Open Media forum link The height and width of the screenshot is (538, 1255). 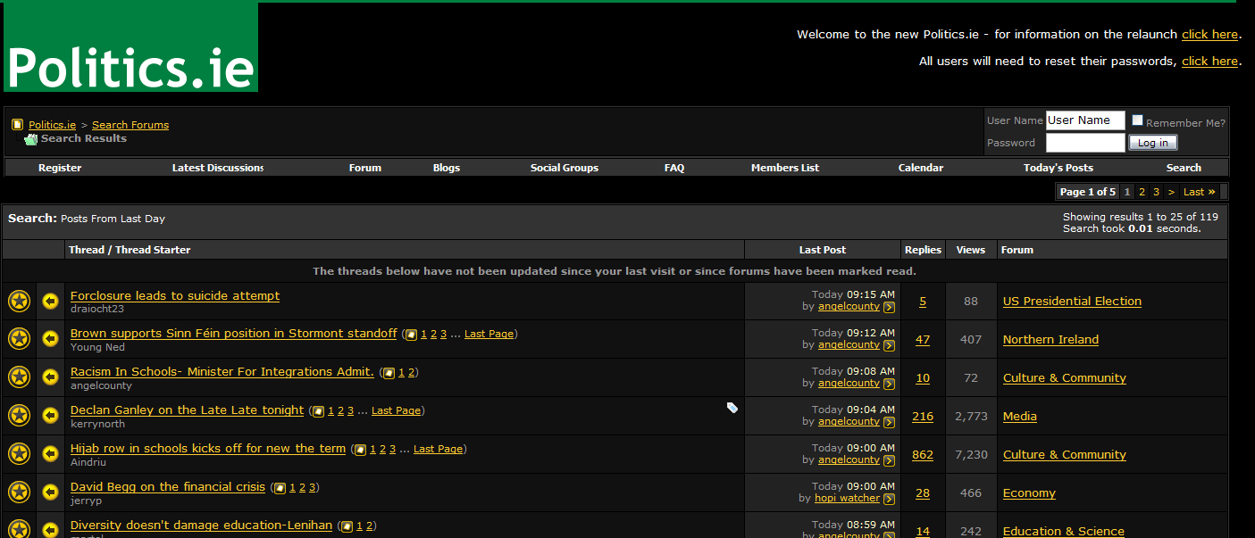(1020, 417)
